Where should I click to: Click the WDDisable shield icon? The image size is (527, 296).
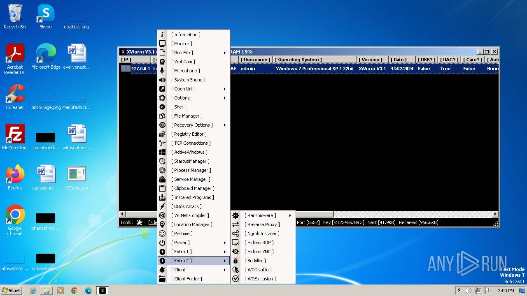click(236, 270)
